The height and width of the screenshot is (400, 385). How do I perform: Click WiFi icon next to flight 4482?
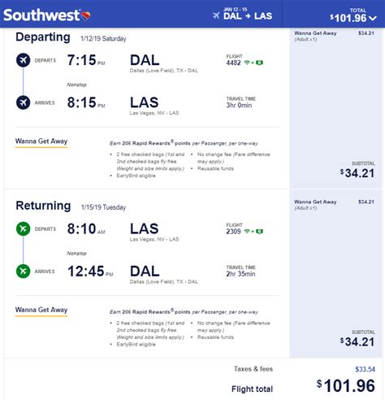coord(247,63)
